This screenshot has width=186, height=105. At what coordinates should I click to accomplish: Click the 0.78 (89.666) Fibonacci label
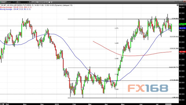174,80
